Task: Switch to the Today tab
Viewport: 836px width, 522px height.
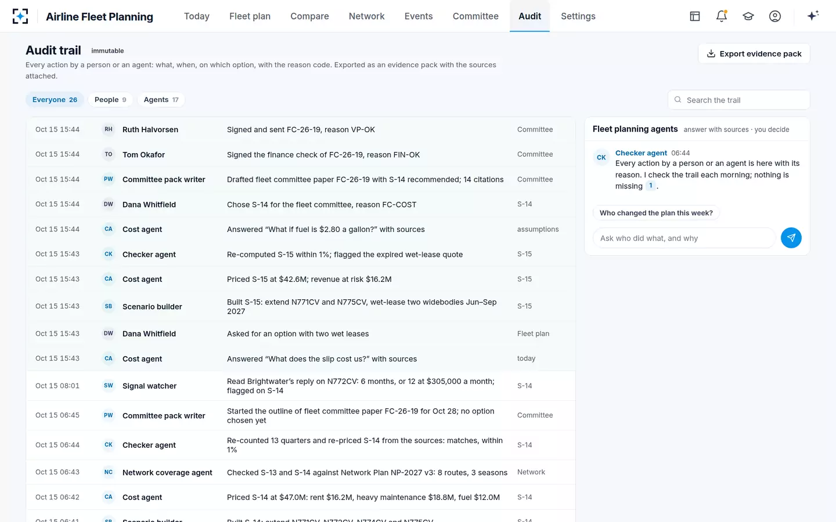Action: (197, 16)
